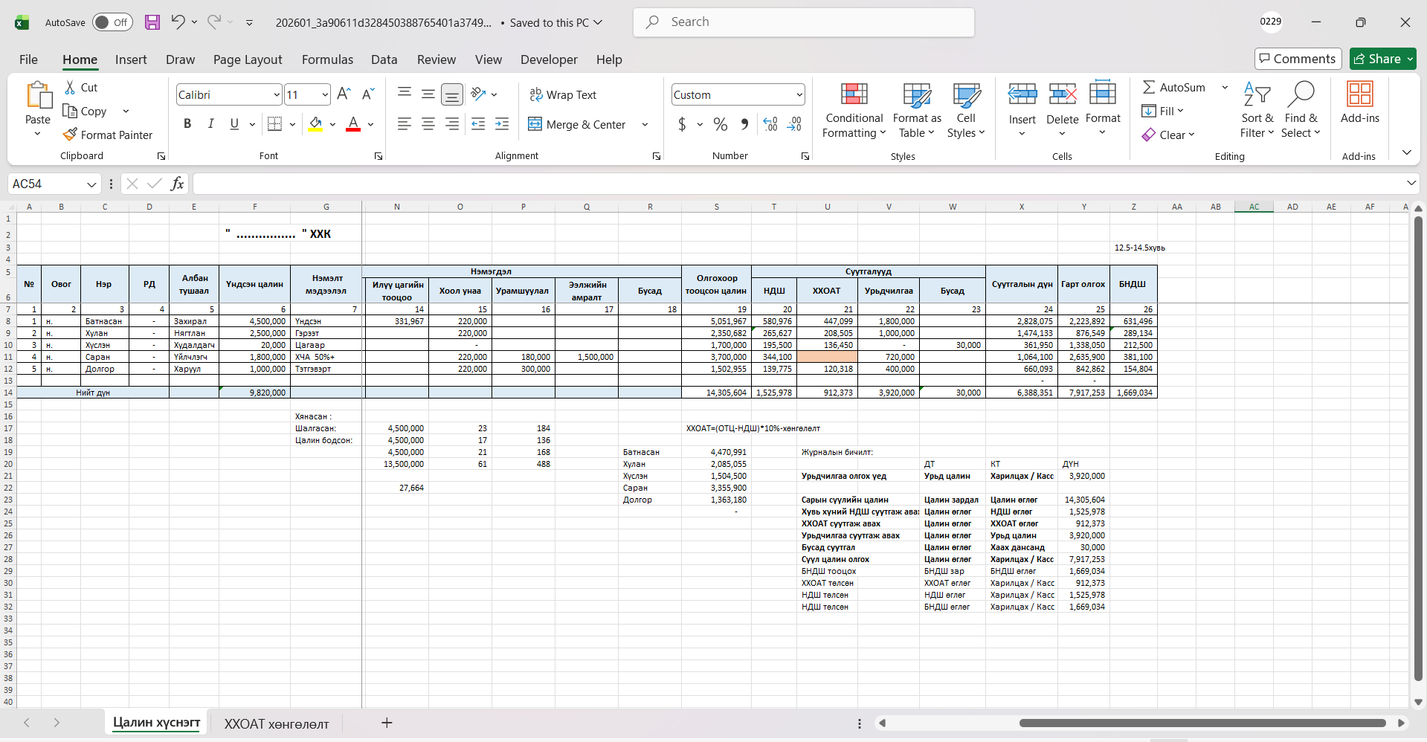The width and height of the screenshot is (1427, 742).
Task: Toggle Wrap Text on selected cell
Action: pyautogui.click(x=563, y=94)
